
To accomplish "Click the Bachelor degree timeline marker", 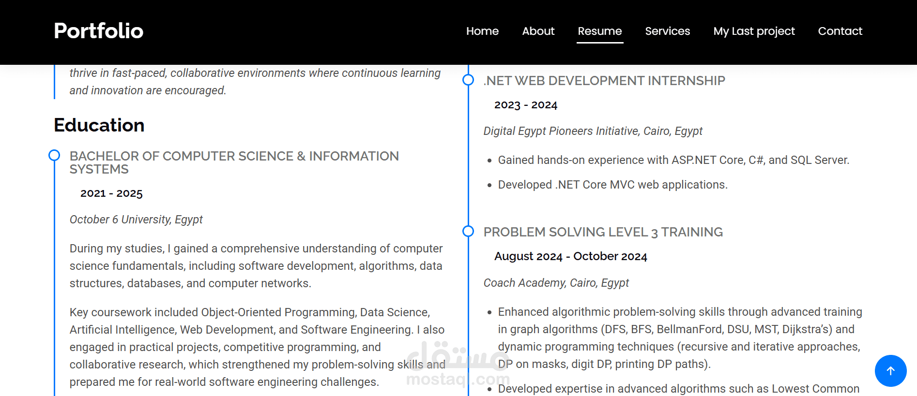I will click(54, 155).
